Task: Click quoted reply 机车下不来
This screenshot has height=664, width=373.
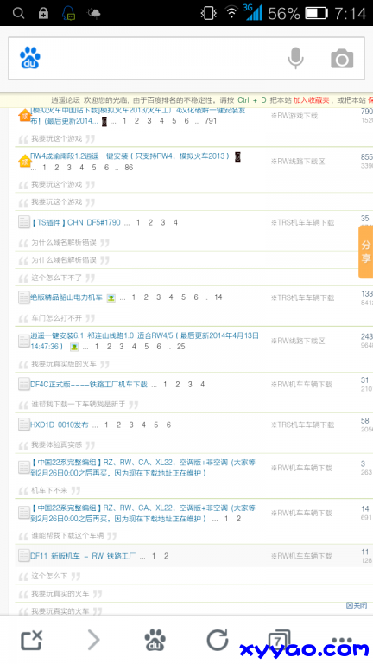Action: pos(49,490)
